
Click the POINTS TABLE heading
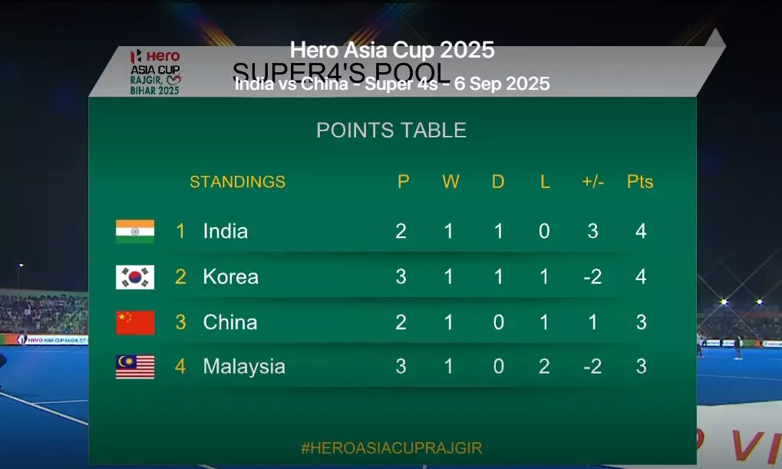[x=391, y=130]
